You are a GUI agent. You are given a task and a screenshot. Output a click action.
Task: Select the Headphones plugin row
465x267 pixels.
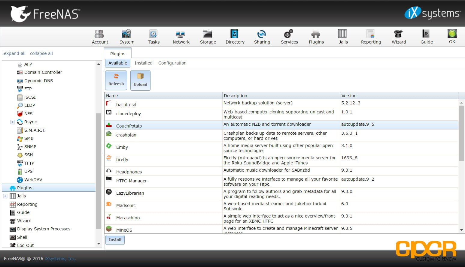(x=281, y=171)
